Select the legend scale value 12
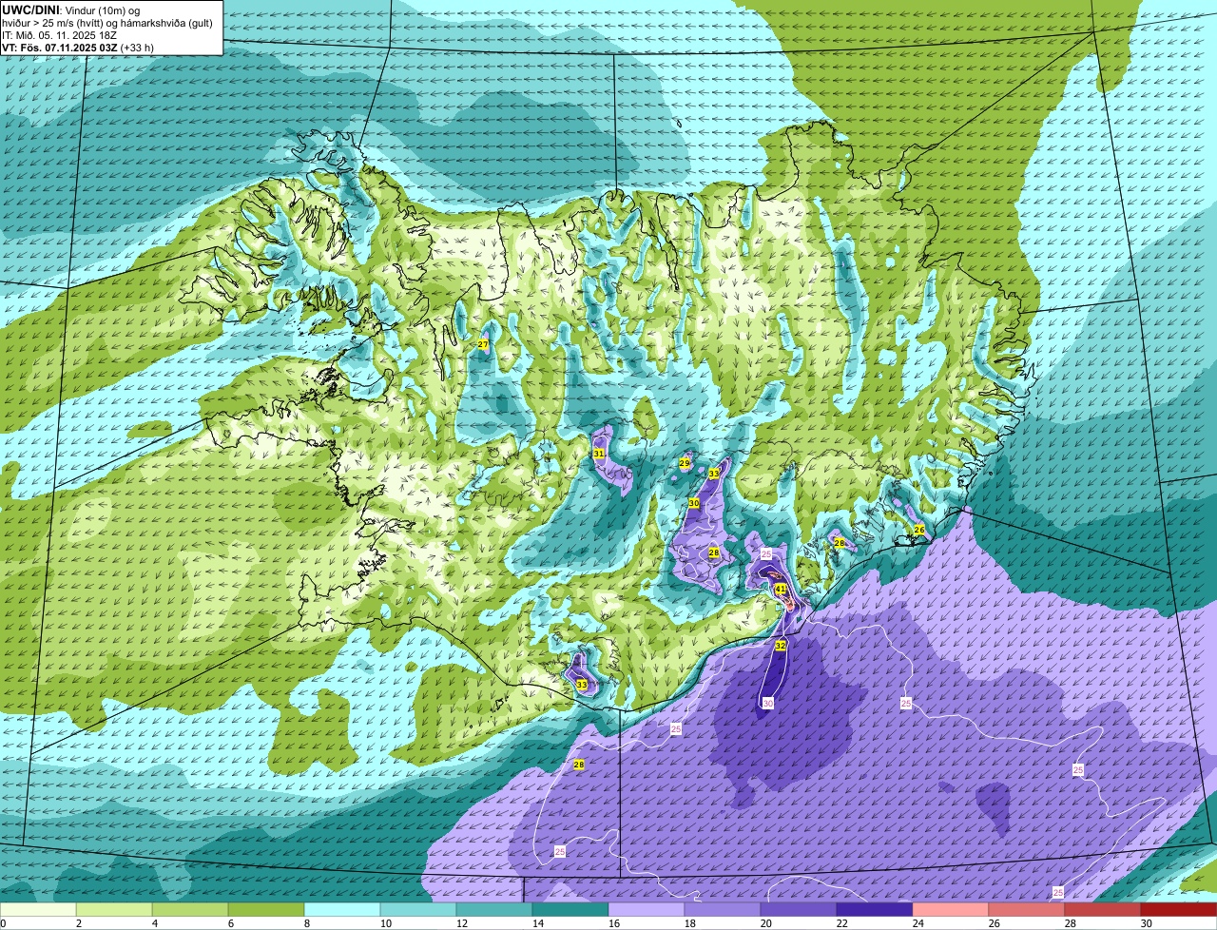 [462, 923]
